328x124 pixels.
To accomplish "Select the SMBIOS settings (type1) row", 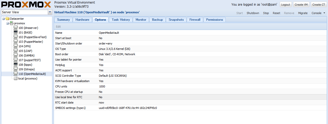I will tap(191, 108).
